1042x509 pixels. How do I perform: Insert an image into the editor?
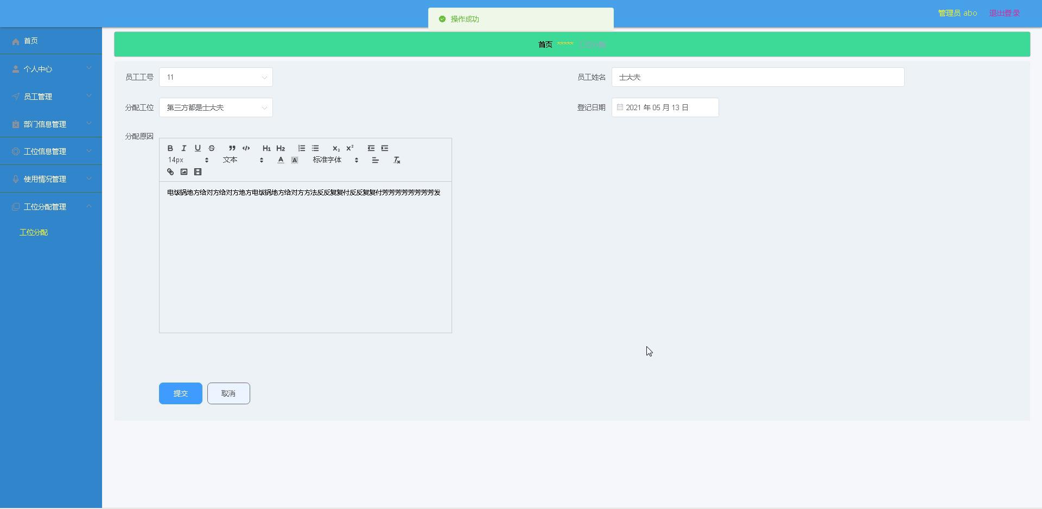pos(184,172)
